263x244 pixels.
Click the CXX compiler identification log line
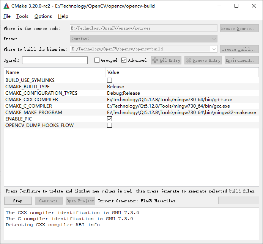coord(72,213)
